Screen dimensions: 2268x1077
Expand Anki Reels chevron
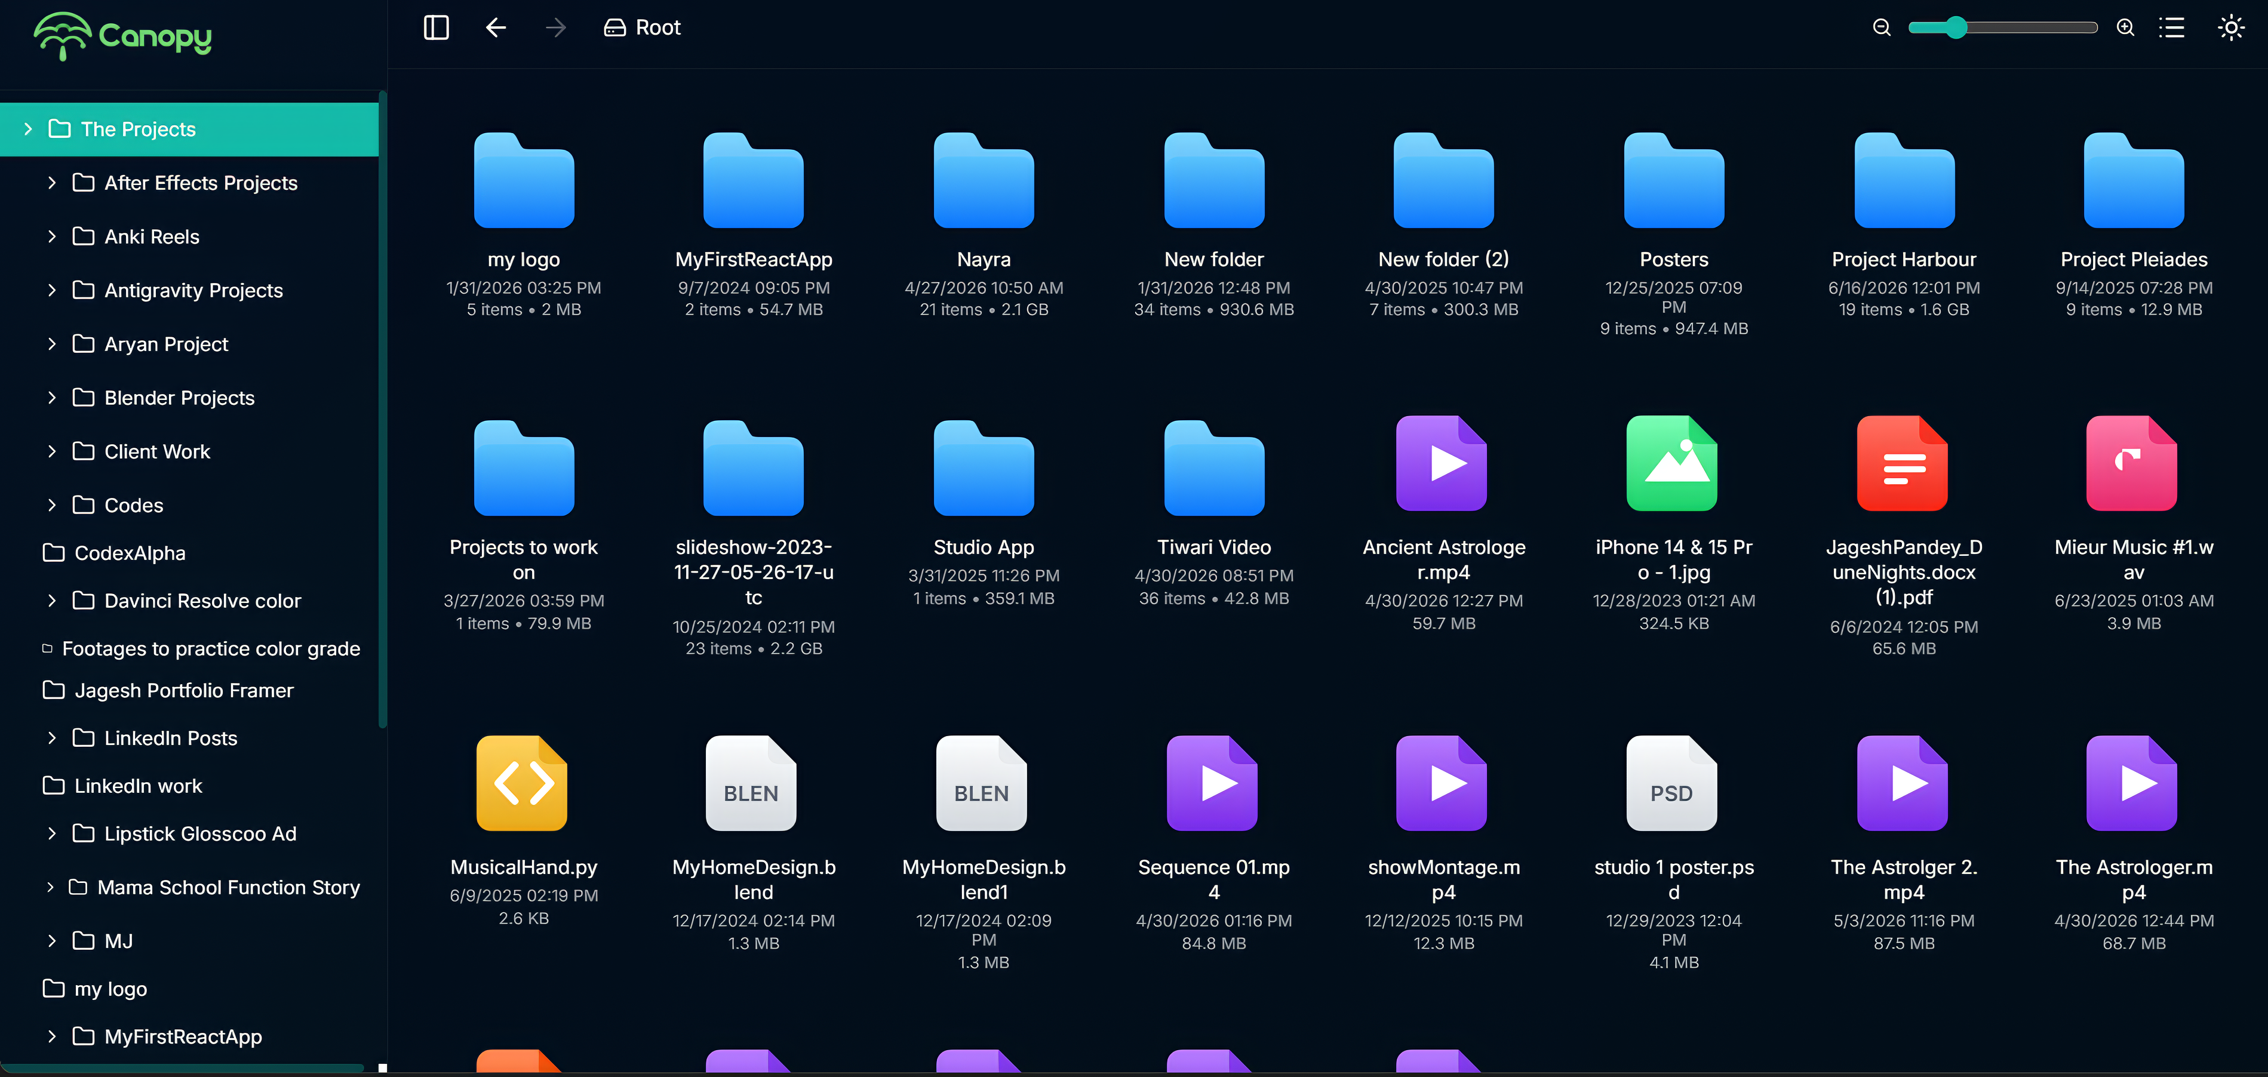[x=52, y=236]
